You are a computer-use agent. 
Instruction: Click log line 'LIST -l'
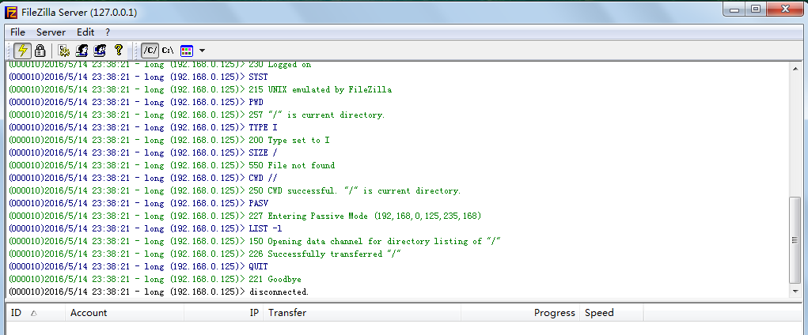[x=146, y=228]
